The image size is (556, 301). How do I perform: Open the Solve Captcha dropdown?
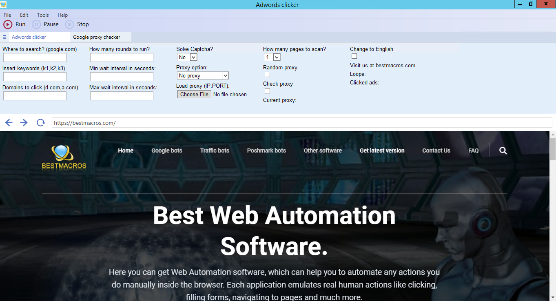click(187, 58)
